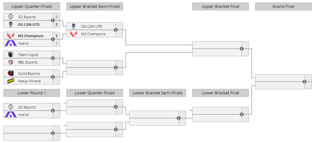
Task: Select the Upper Quarter-Finals header
Action: 32,6
